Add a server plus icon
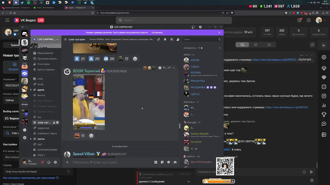Viewport: 330px width, 185px height. [x=24, y=130]
